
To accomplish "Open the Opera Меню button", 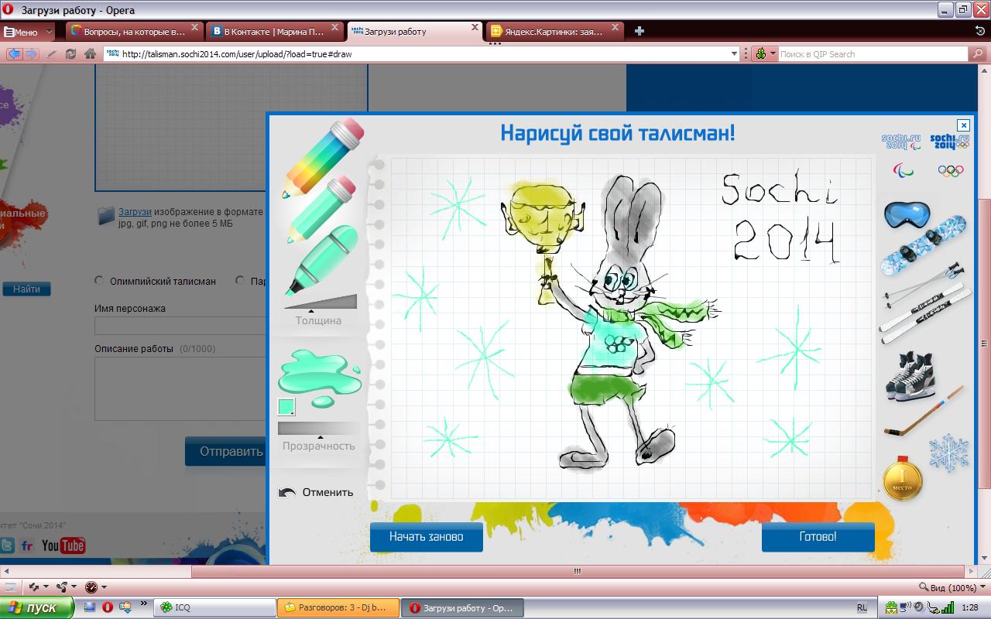I will (x=28, y=32).
